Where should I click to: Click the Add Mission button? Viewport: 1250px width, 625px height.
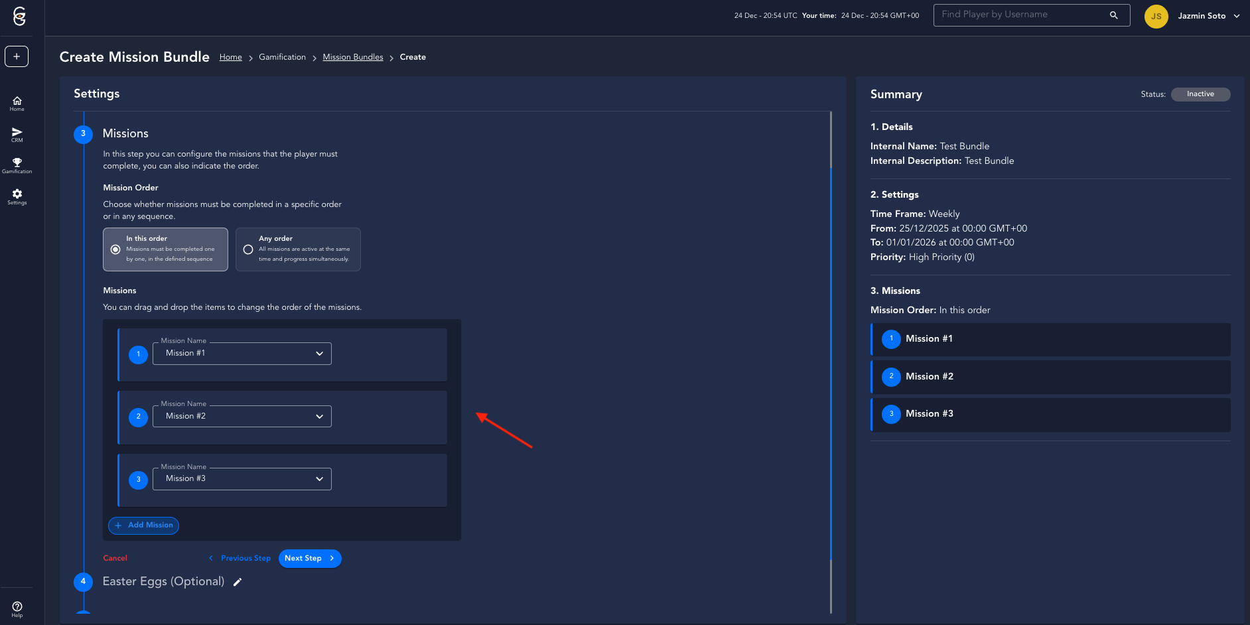pyautogui.click(x=143, y=525)
